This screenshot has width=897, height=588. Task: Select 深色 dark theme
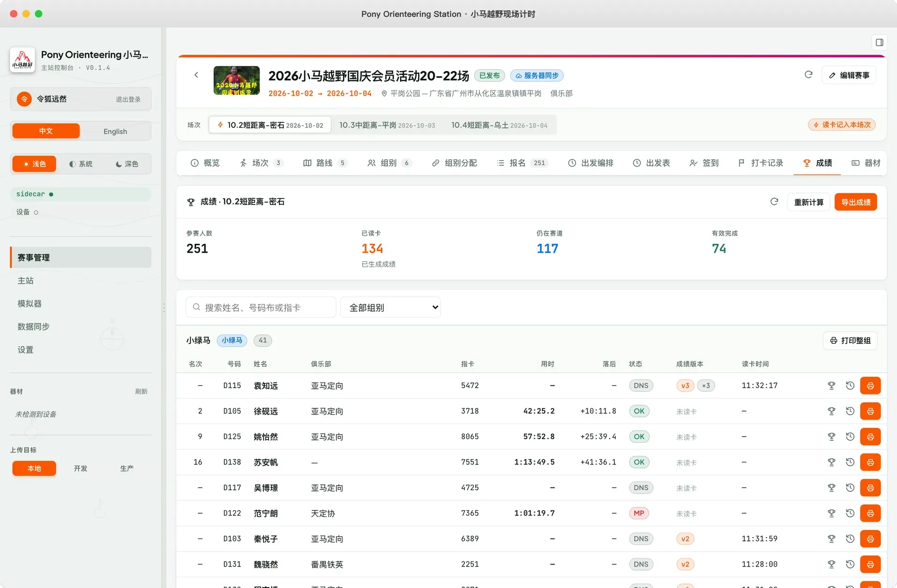[x=127, y=164]
